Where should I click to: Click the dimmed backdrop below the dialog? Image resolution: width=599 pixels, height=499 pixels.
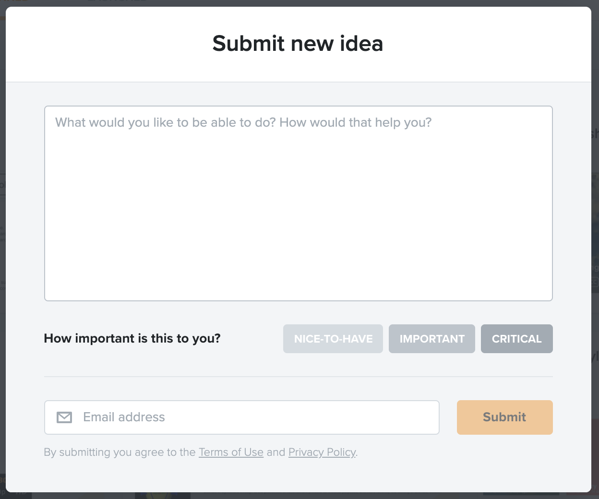pyautogui.click(x=299, y=496)
